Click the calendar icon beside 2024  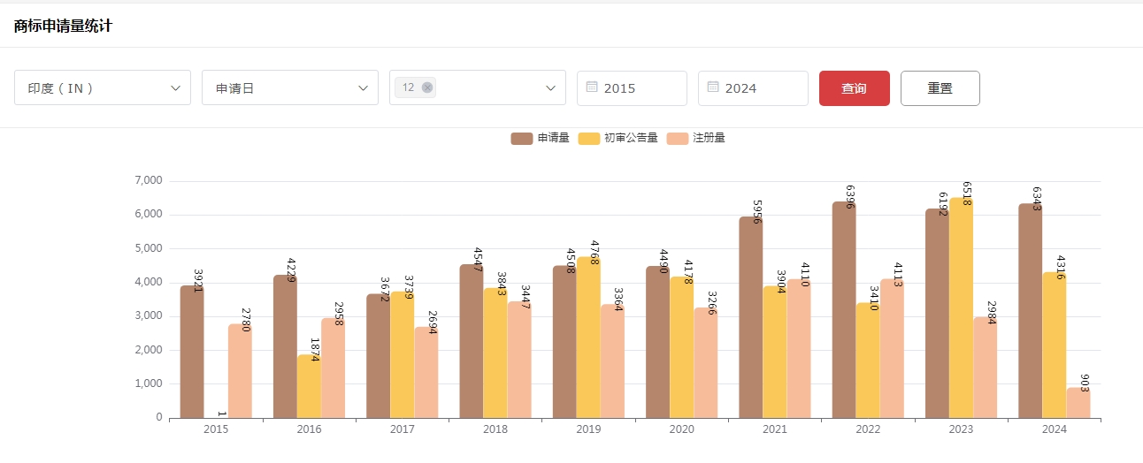click(713, 87)
